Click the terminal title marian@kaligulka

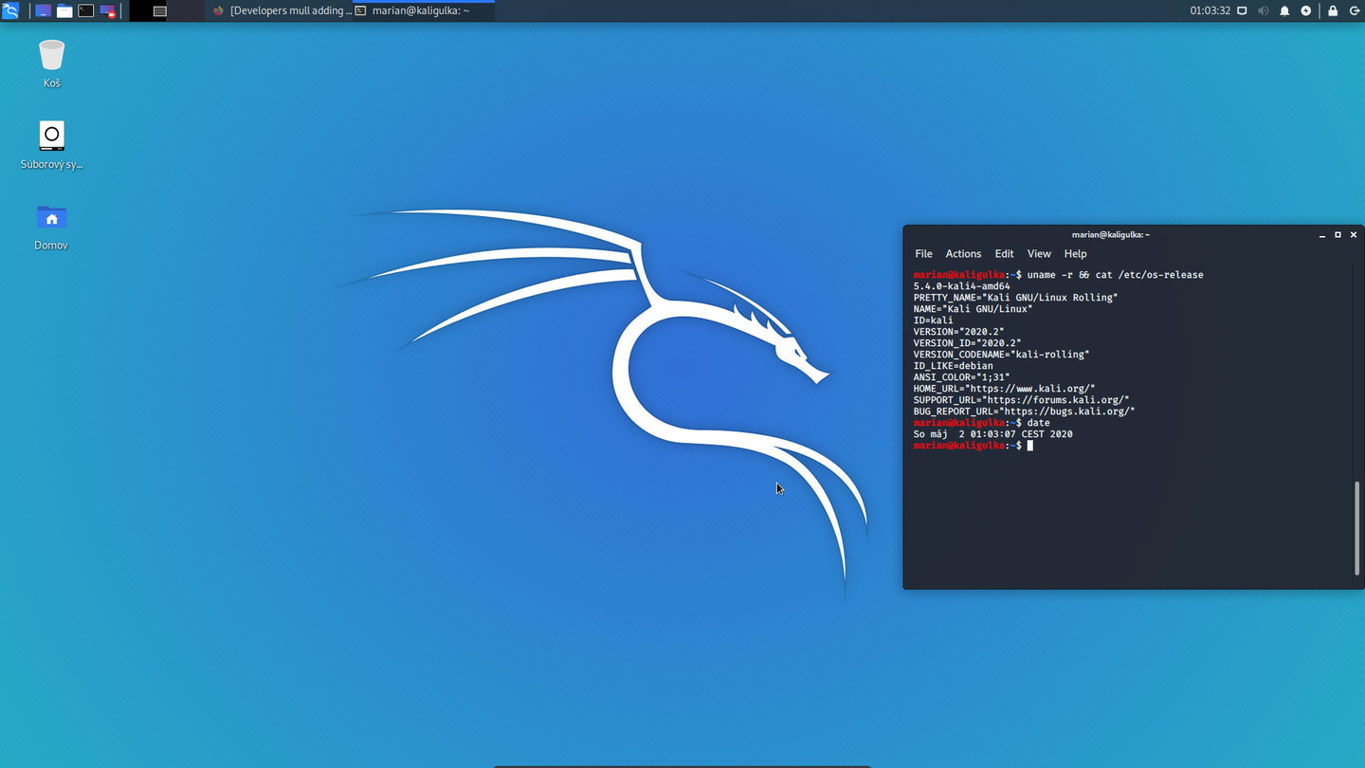pos(1110,235)
